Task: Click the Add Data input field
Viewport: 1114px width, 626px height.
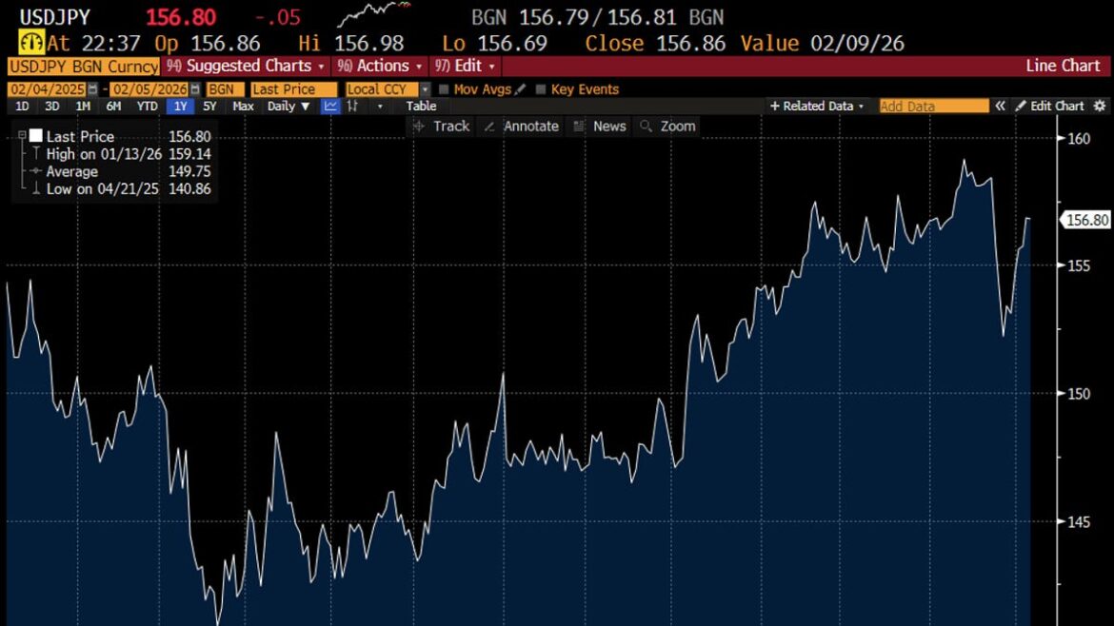Action: [933, 106]
